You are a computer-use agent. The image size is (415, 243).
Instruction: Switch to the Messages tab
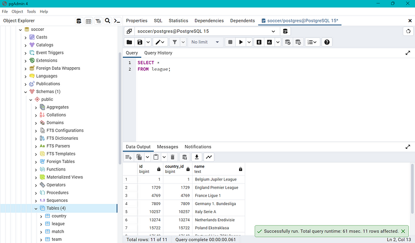[167, 147]
